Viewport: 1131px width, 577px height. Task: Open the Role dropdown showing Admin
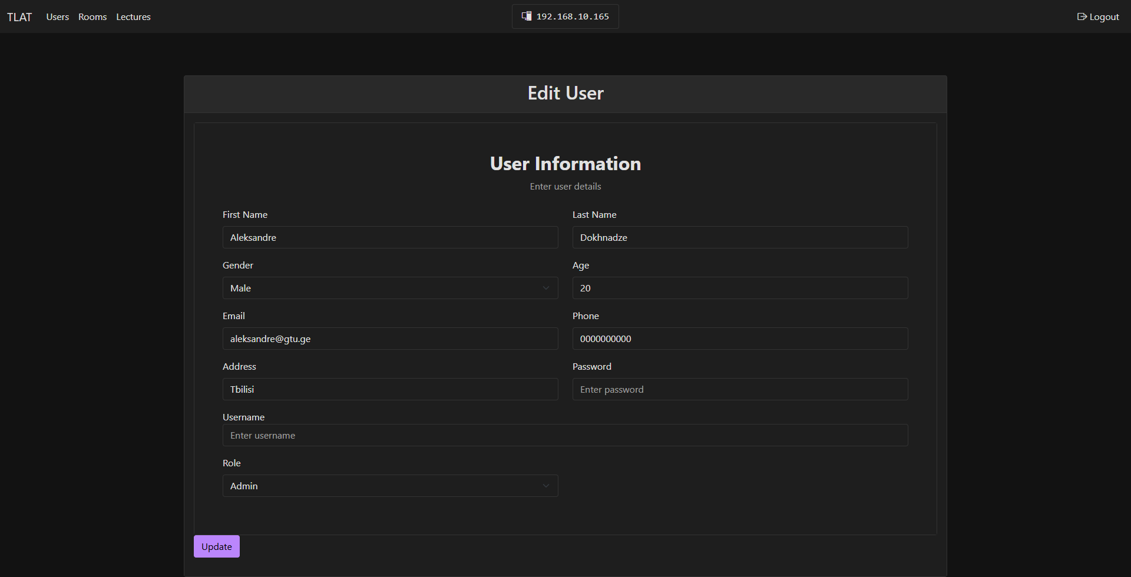click(390, 486)
